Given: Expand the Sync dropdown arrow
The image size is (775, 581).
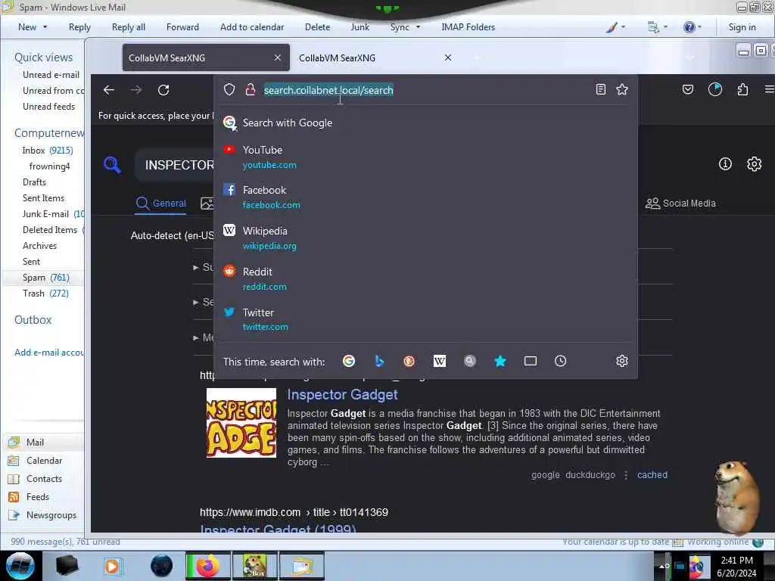Looking at the screenshot, I should (x=418, y=27).
